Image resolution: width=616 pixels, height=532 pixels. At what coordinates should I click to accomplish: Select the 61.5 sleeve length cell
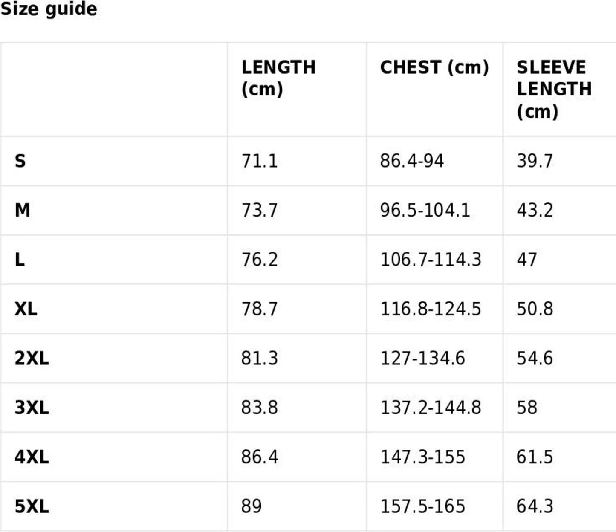tap(535, 457)
